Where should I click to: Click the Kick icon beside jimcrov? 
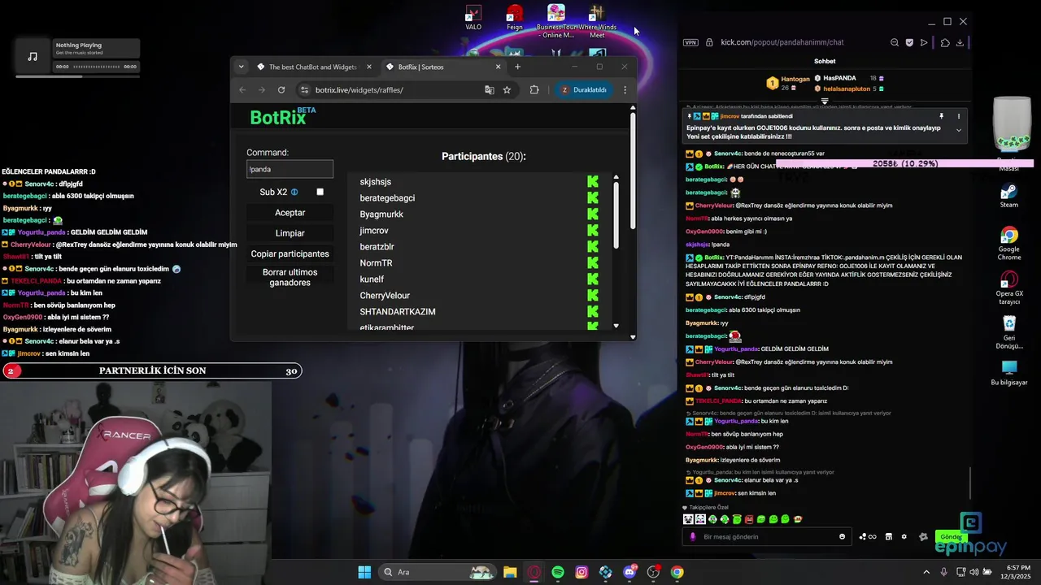pos(593,231)
